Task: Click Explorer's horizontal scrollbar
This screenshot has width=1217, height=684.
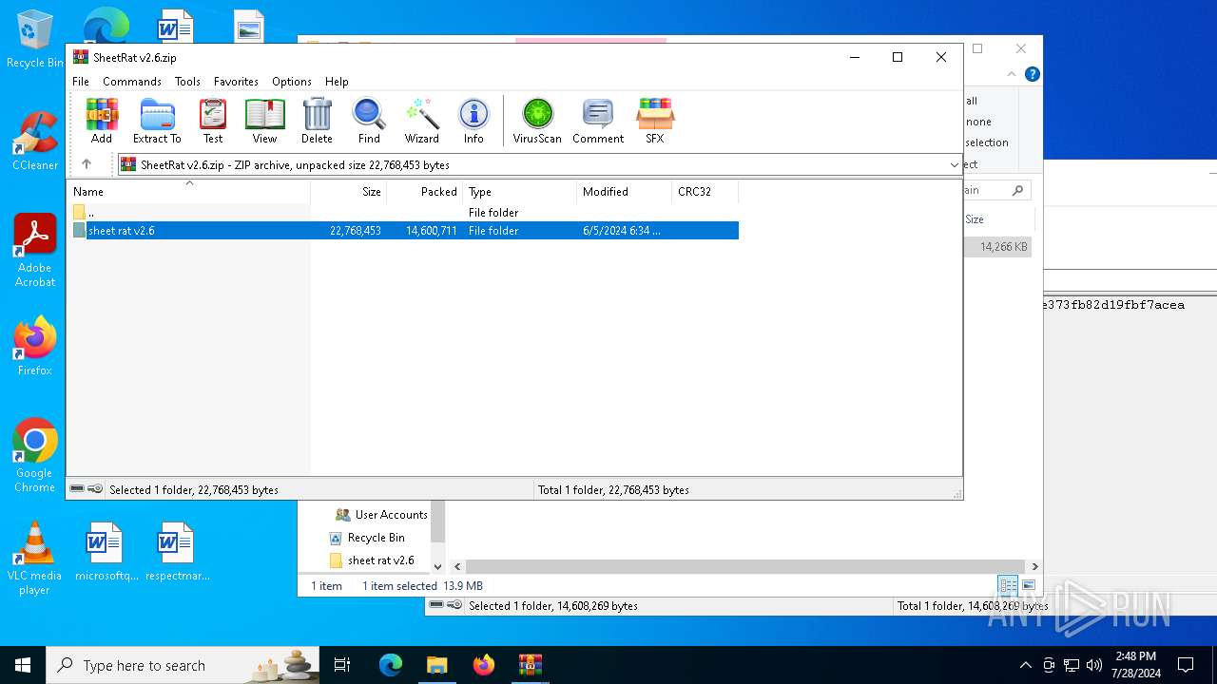Action: (x=744, y=566)
